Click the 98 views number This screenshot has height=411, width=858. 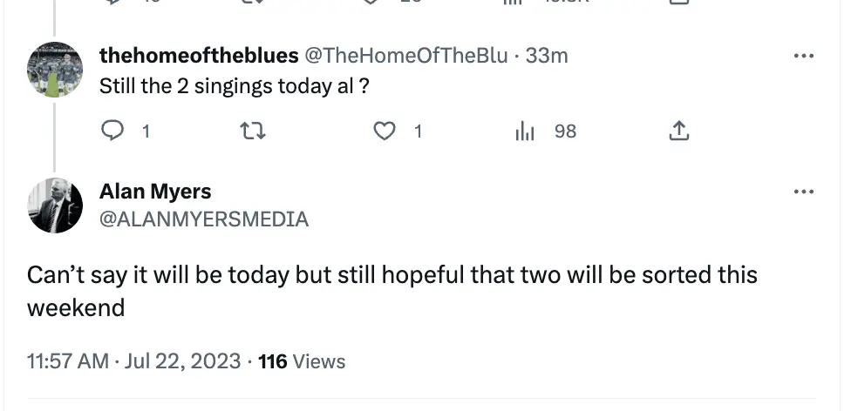pos(565,131)
